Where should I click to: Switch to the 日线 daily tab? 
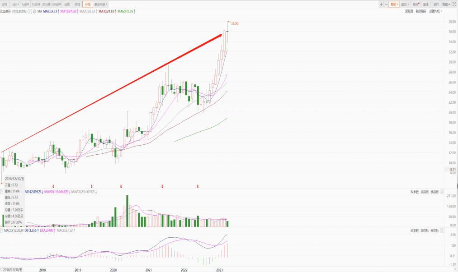(x=67, y=4)
